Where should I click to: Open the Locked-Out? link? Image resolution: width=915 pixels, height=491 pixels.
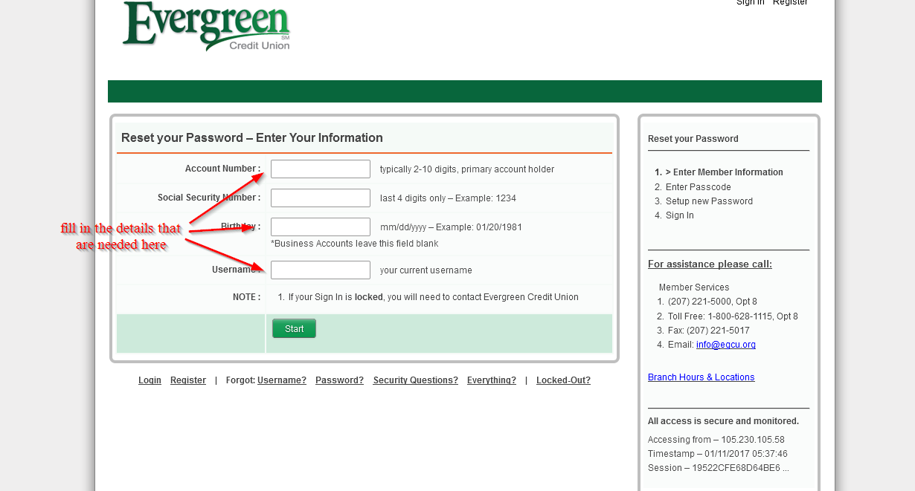563,380
